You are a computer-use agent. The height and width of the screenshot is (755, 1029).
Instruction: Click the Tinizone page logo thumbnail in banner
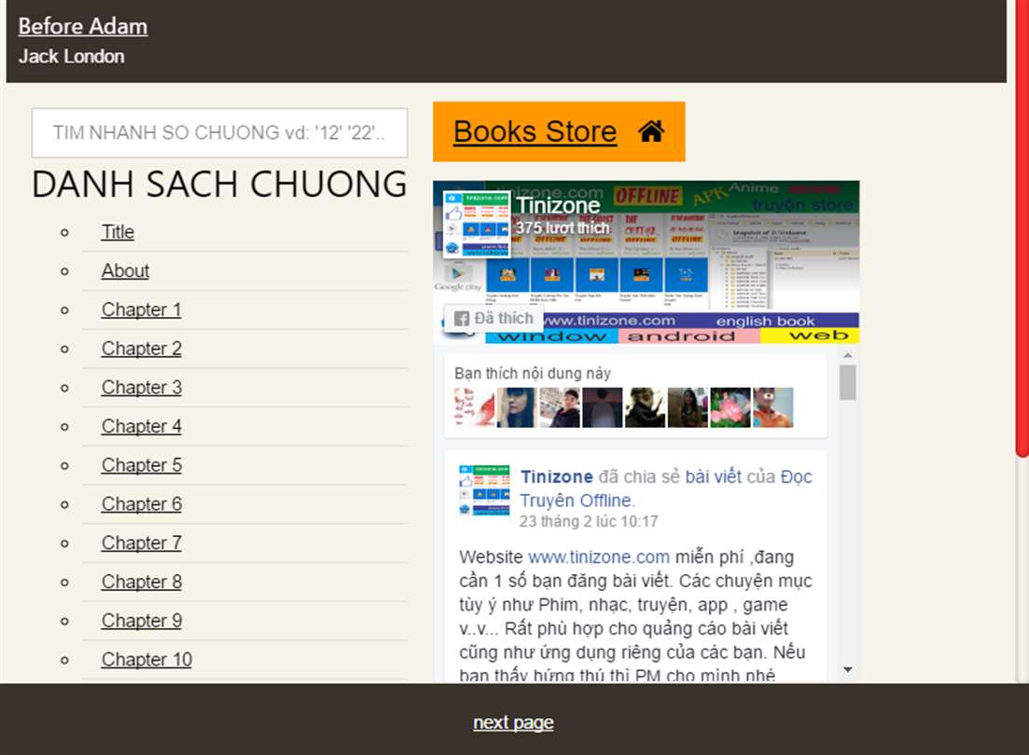(x=477, y=225)
